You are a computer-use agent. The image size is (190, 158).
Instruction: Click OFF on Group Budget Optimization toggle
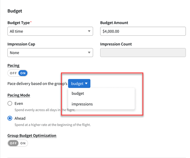(13, 143)
